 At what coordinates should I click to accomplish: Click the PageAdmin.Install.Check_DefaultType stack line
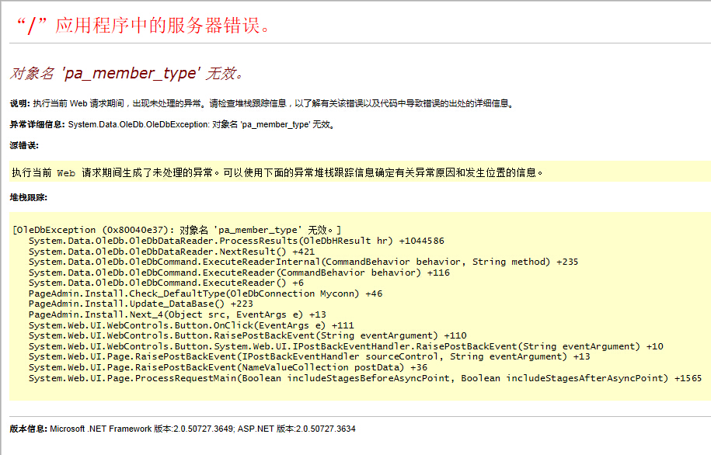click(205, 293)
